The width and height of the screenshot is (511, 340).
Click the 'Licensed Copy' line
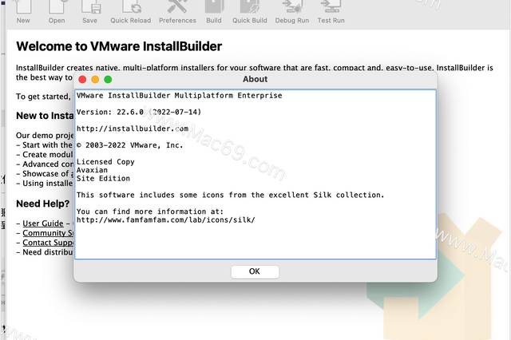click(105, 162)
